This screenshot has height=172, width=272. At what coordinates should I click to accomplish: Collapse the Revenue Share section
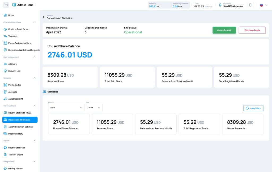point(34,106)
